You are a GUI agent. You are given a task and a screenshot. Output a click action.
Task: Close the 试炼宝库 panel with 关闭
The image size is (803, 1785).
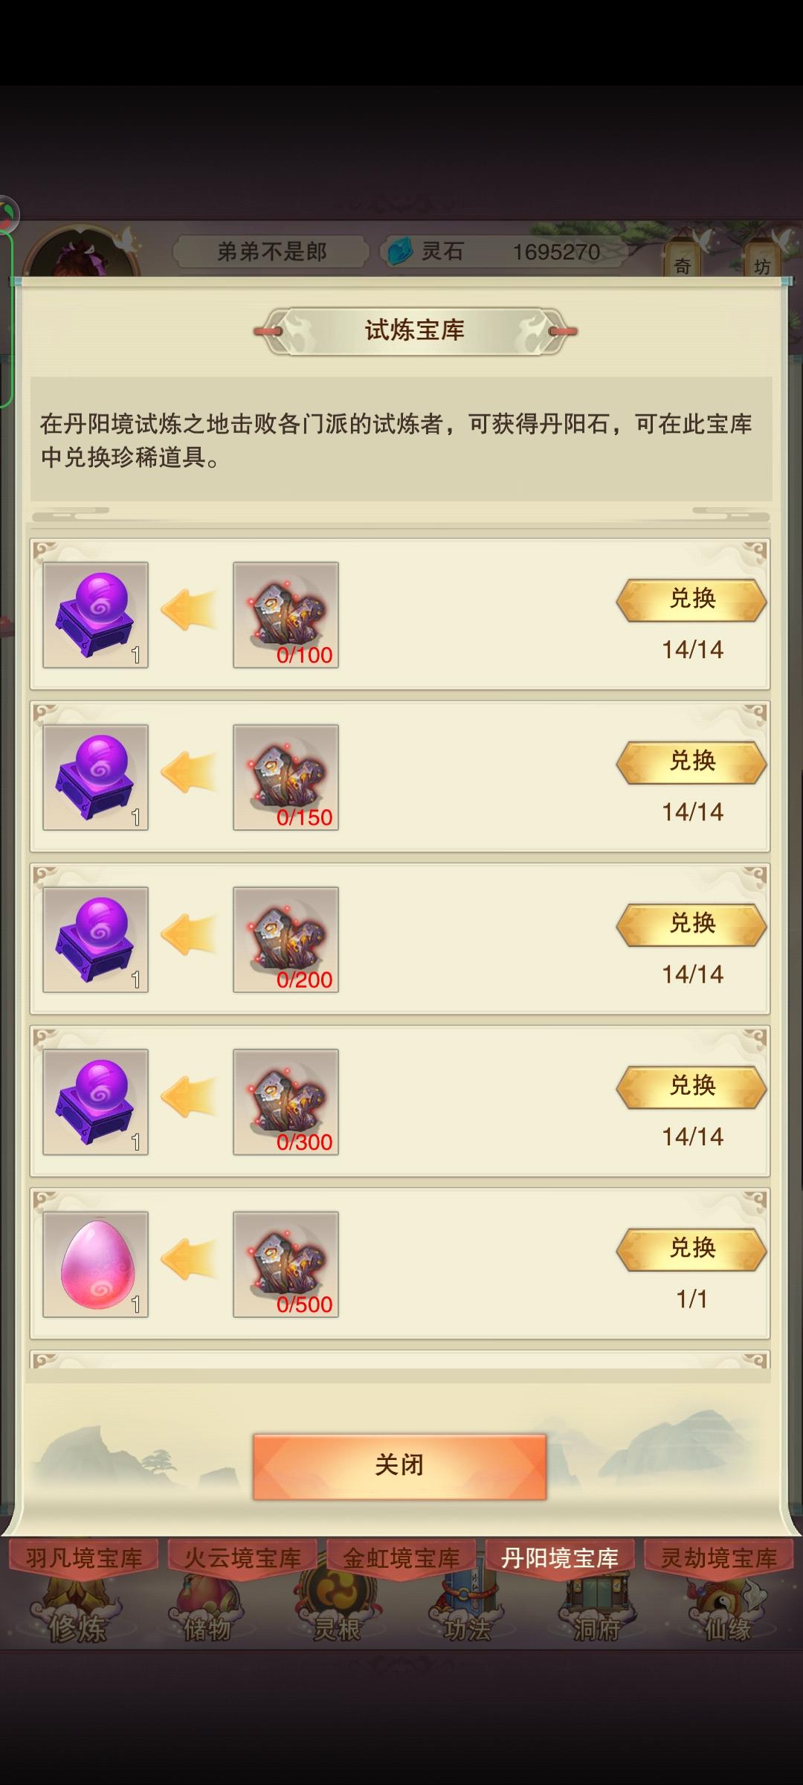[400, 1466]
